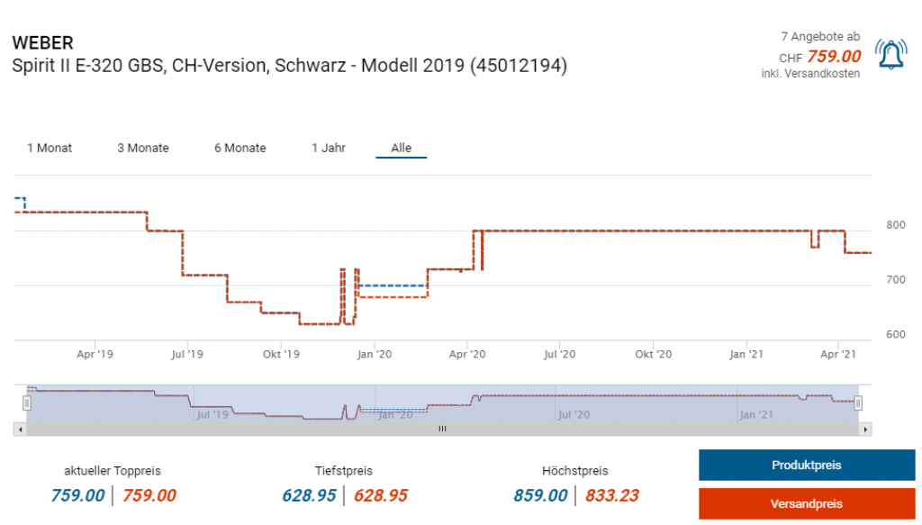Click the Tiefstpreis value 628.95 in blue
The width and height of the screenshot is (922, 525).
309,495
